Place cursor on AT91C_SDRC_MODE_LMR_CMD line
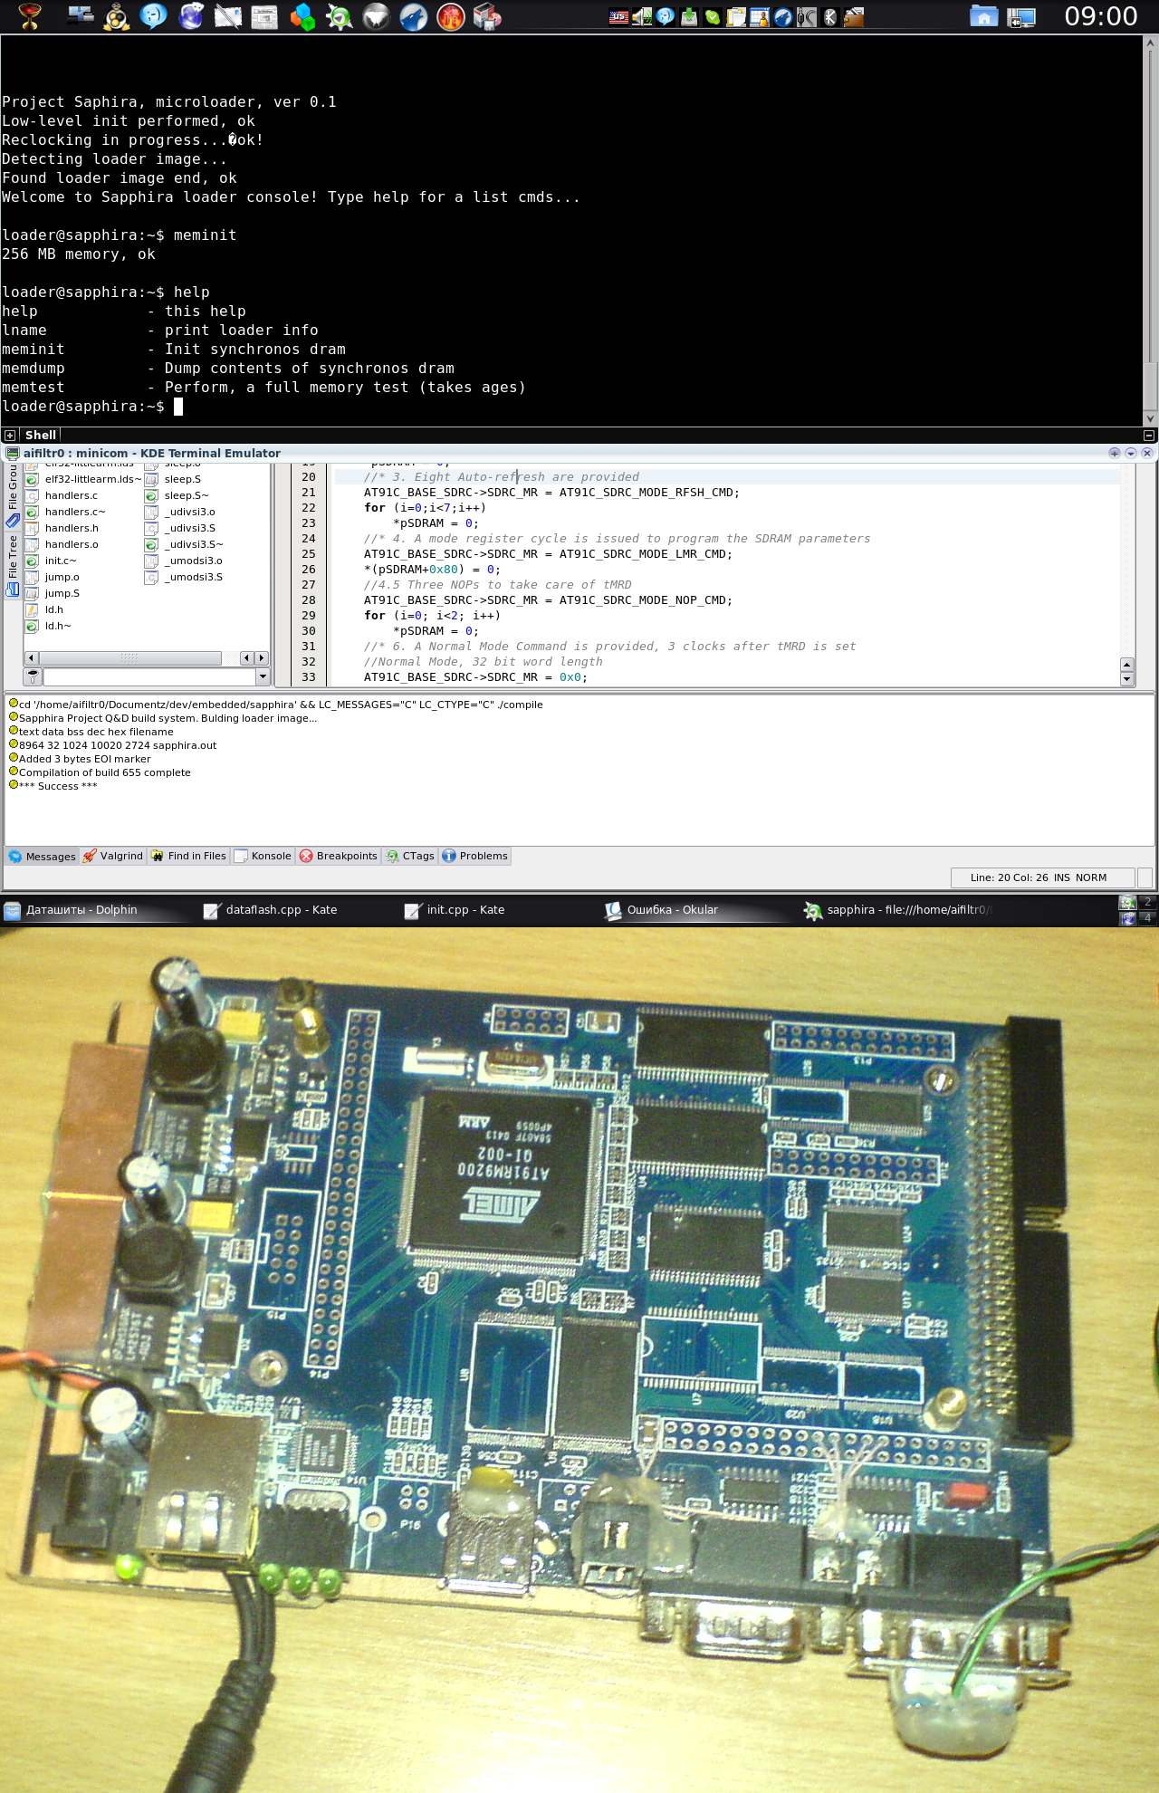 548,554
